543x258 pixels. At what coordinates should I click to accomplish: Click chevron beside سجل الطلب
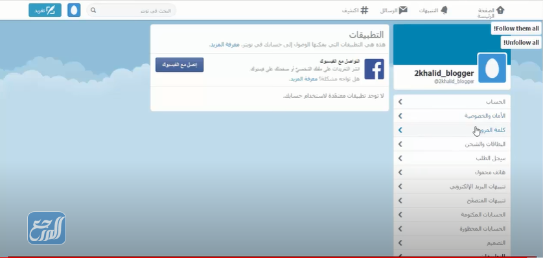400,158
